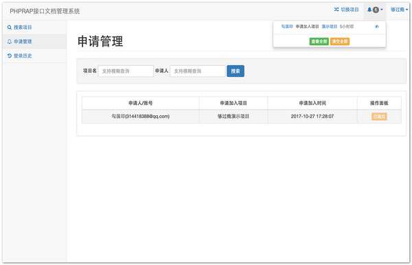The width and height of the screenshot is (412, 265).
Task: Focus the 项目名 search input field
Action: coord(126,71)
